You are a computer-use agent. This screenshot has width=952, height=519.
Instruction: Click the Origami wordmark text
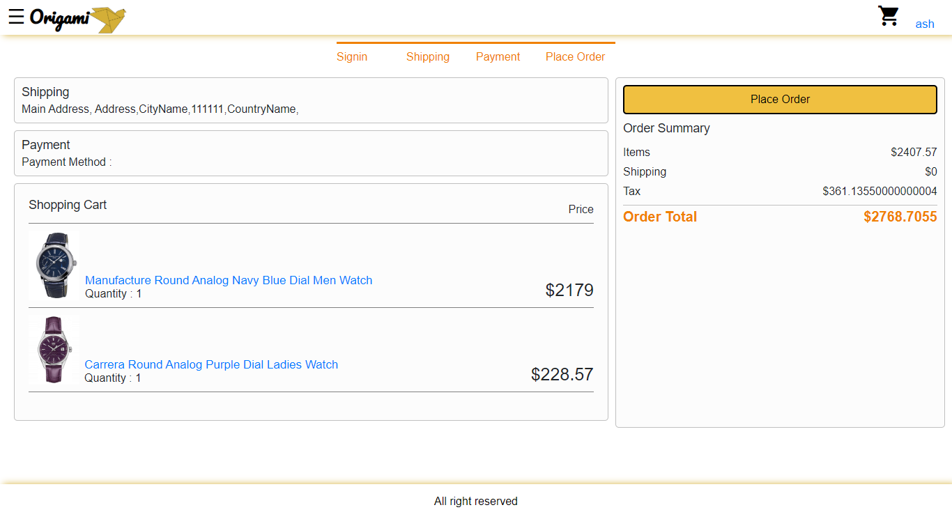point(59,18)
